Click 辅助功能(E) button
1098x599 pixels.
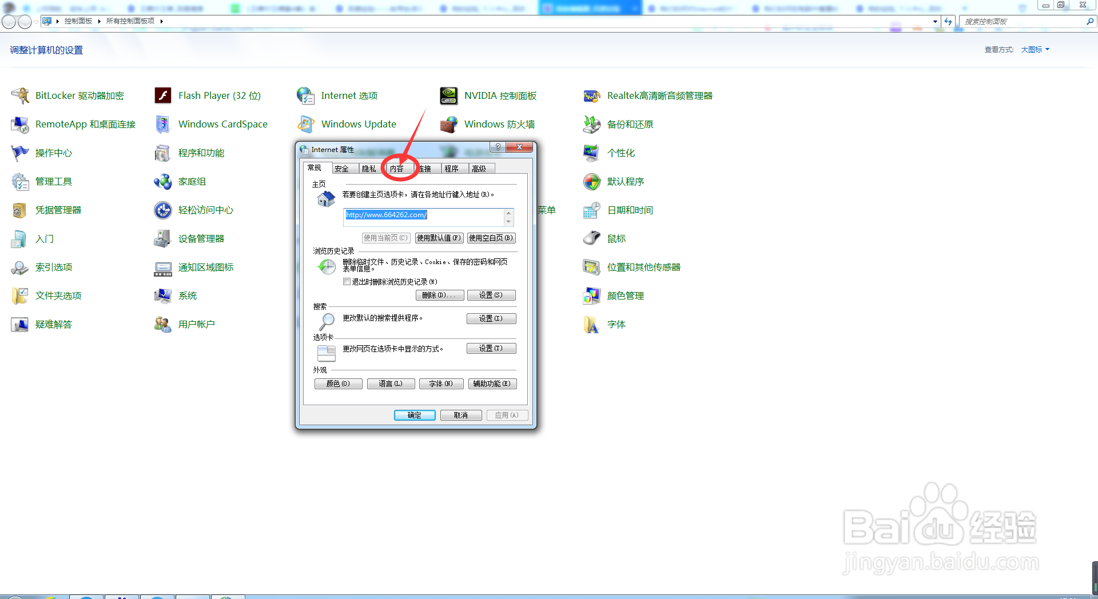pos(492,384)
